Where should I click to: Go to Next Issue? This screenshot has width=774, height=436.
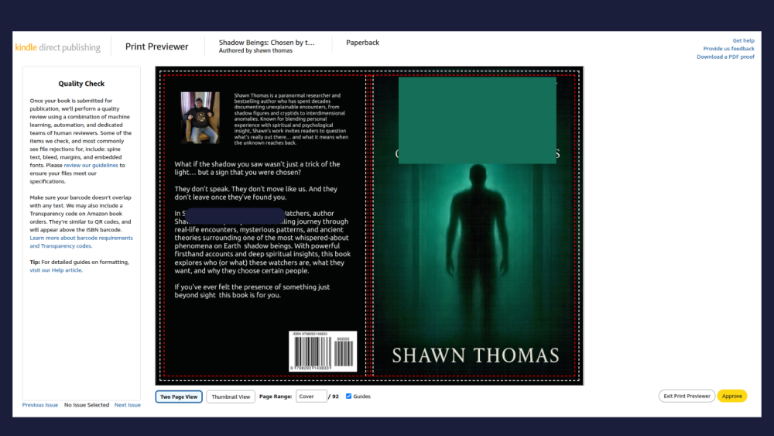pos(128,405)
